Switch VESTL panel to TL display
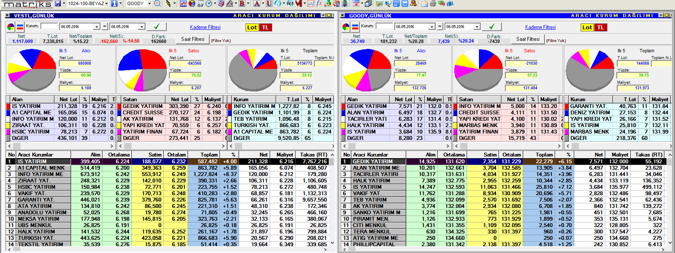The width and height of the screenshot is (675, 253). coord(265,28)
